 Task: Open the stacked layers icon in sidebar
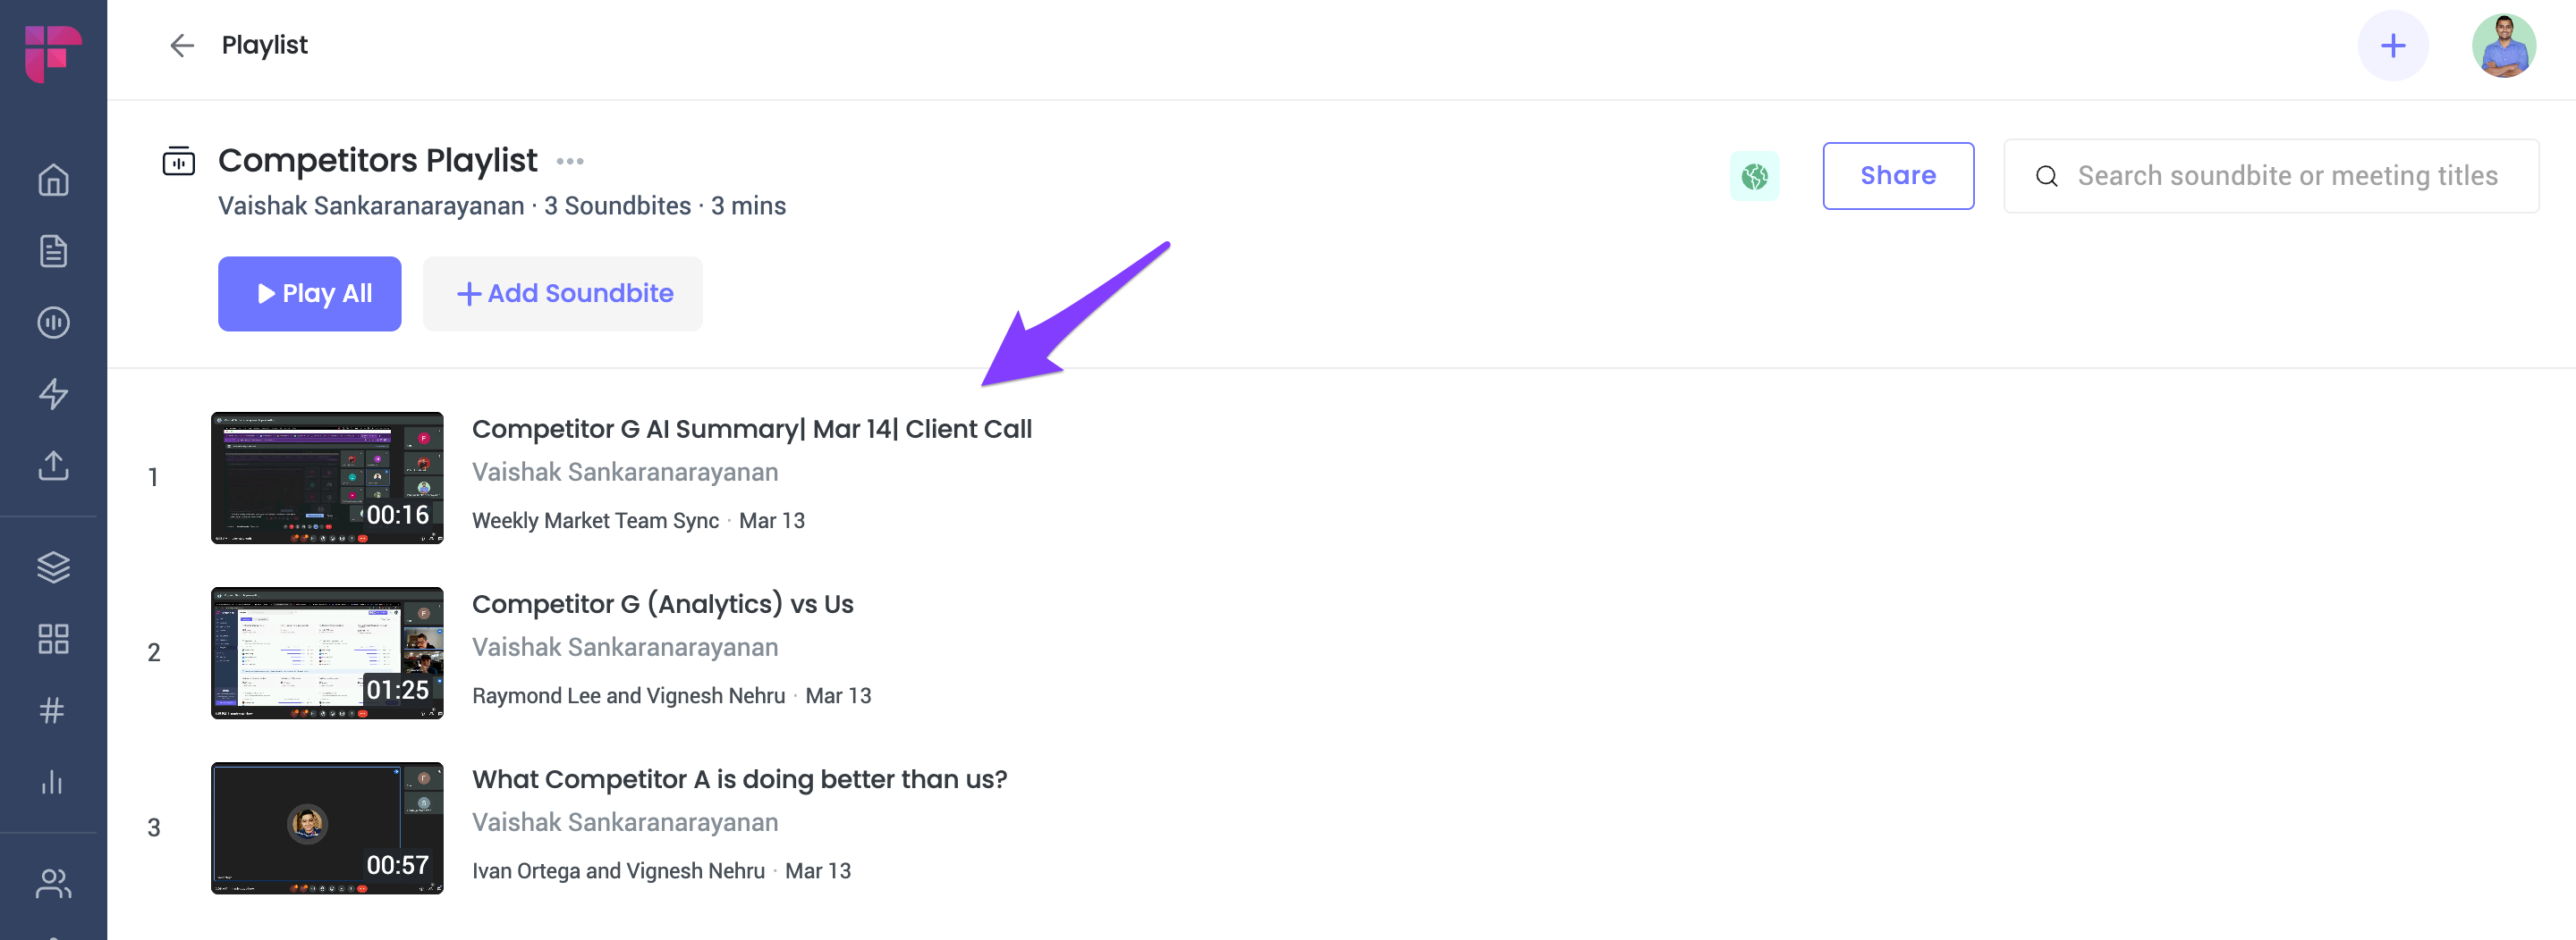click(53, 567)
